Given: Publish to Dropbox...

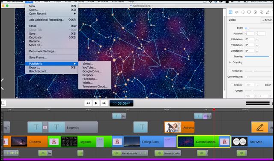Looking at the screenshot, I should coord(95,75).
